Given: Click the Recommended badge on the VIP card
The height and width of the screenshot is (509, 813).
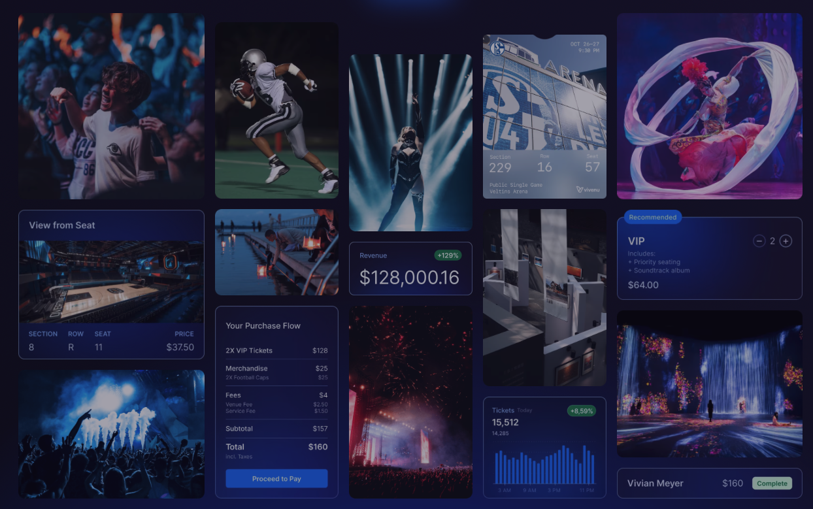Looking at the screenshot, I should [x=652, y=217].
